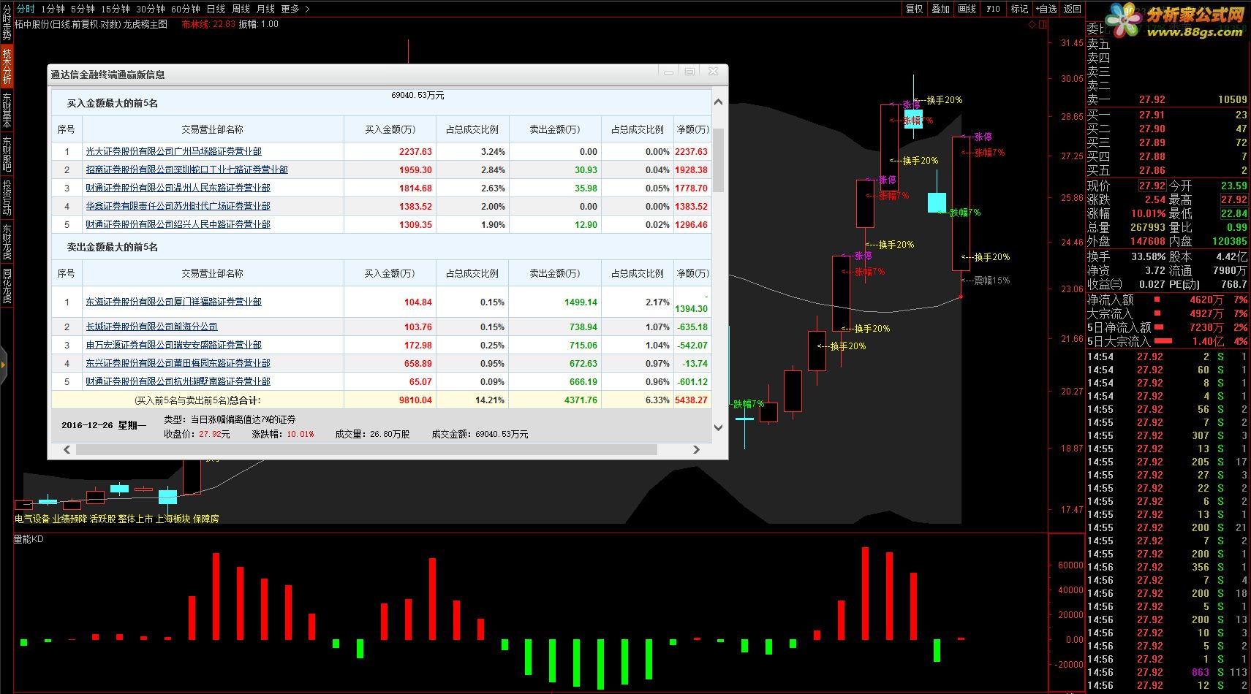Select the 60分钟 period tab
The height and width of the screenshot is (694, 1251).
point(185,9)
